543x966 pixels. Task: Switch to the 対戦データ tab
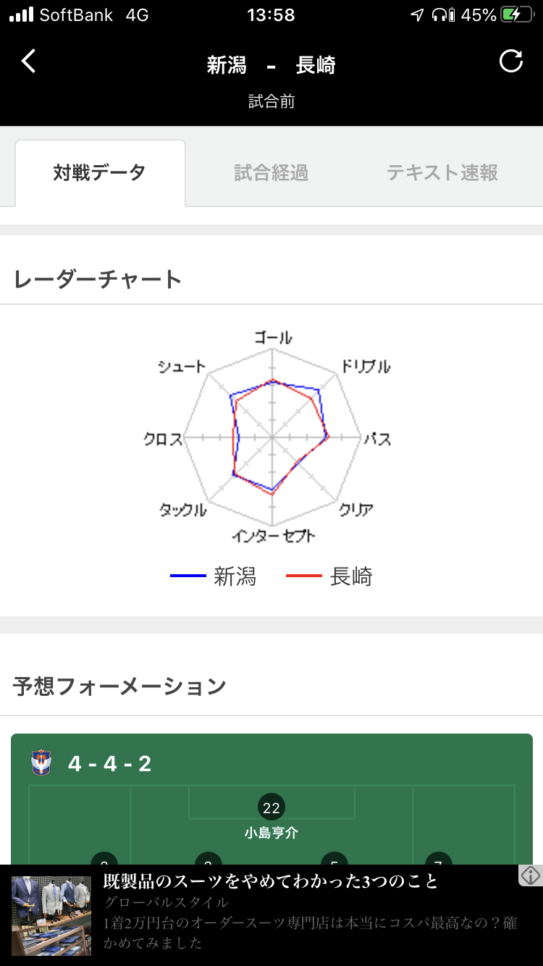[100, 173]
